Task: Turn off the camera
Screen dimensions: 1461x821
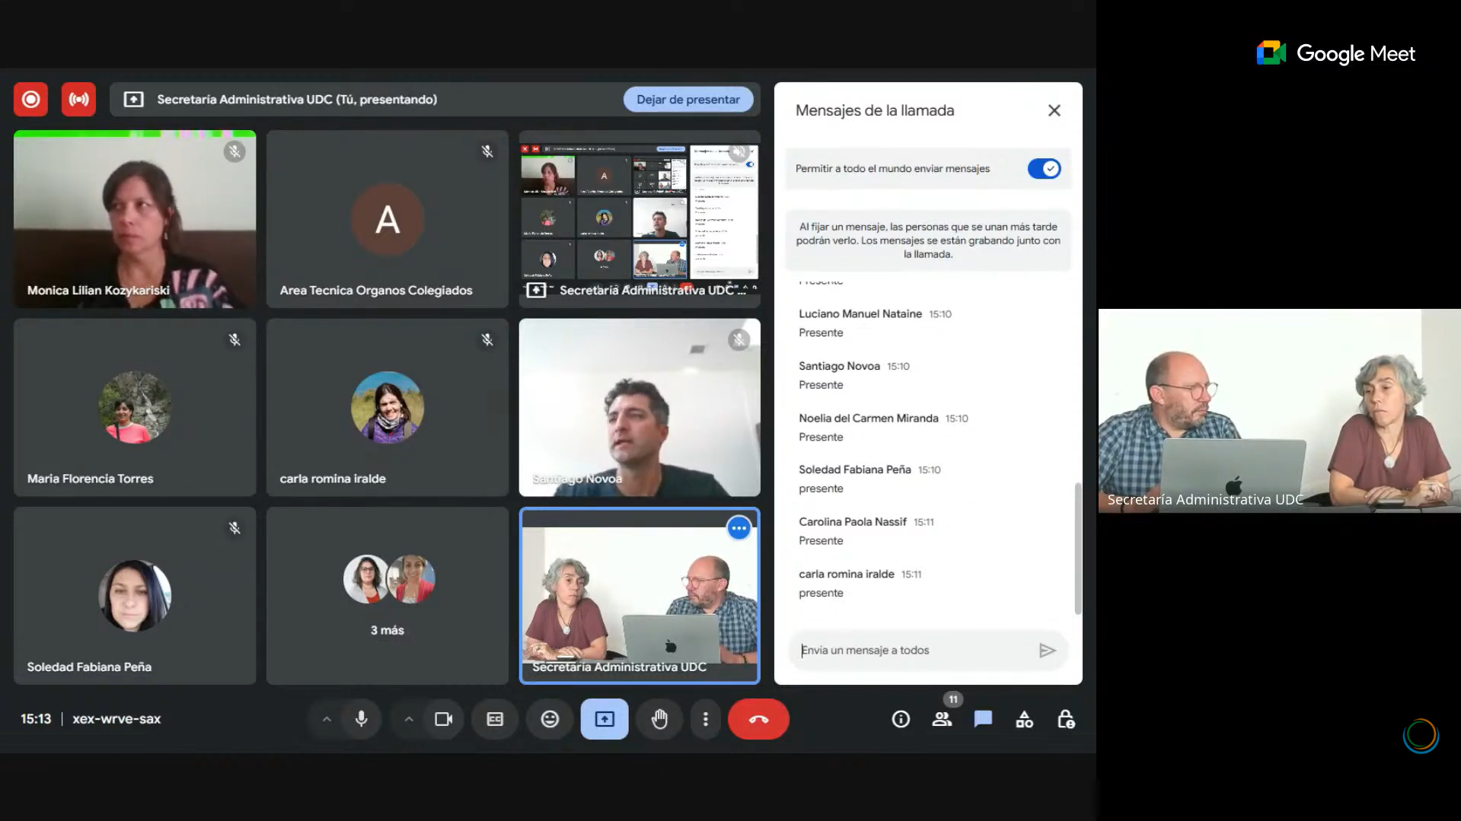Action: click(x=443, y=719)
